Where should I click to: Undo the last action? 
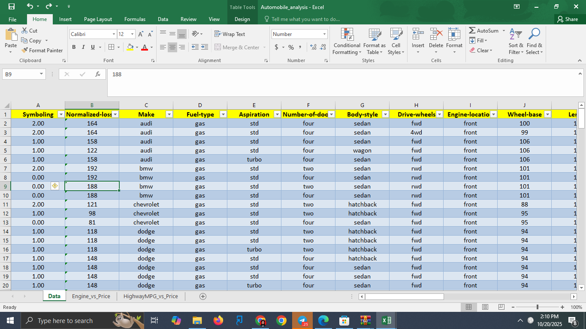[30, 6]
